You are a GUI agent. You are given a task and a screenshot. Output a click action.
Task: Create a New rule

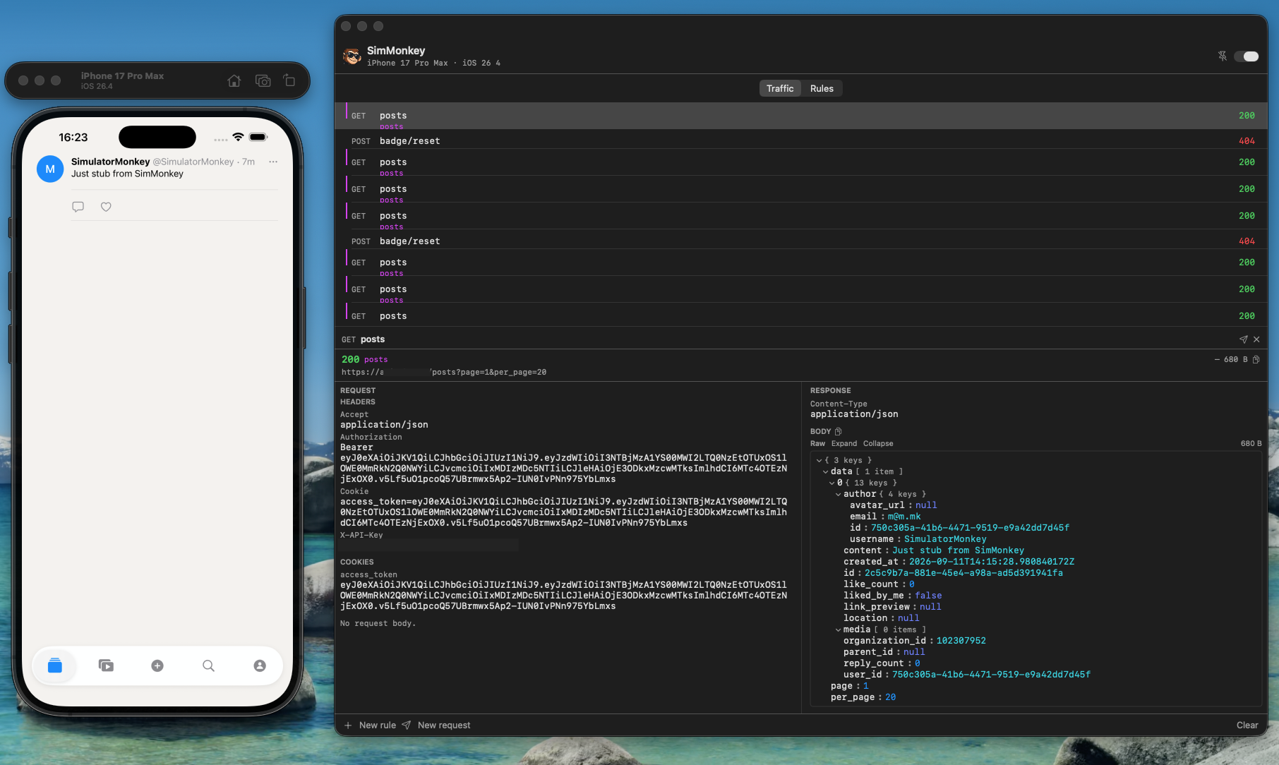coord(378,725)
